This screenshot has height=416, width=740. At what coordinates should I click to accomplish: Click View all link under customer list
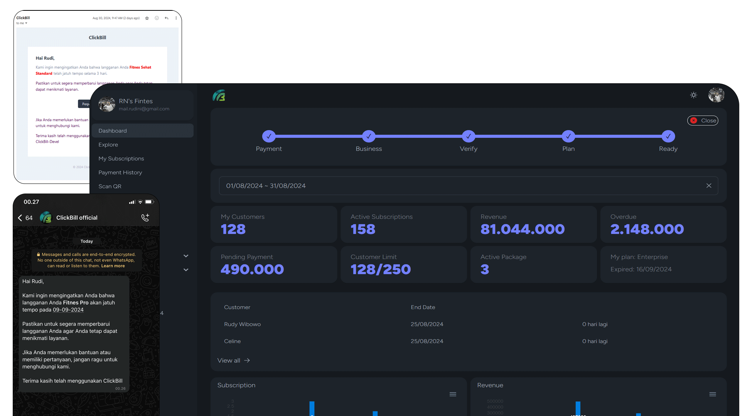pos(234,360)
